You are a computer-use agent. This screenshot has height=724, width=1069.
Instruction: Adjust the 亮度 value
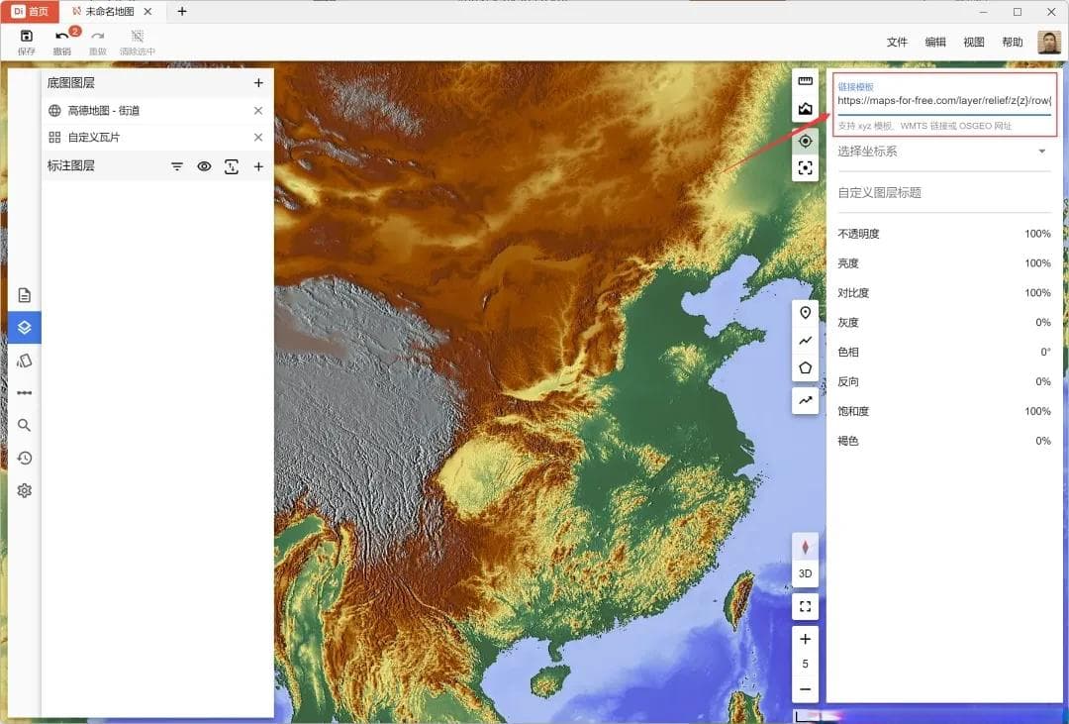click(x=1037, y=263)
